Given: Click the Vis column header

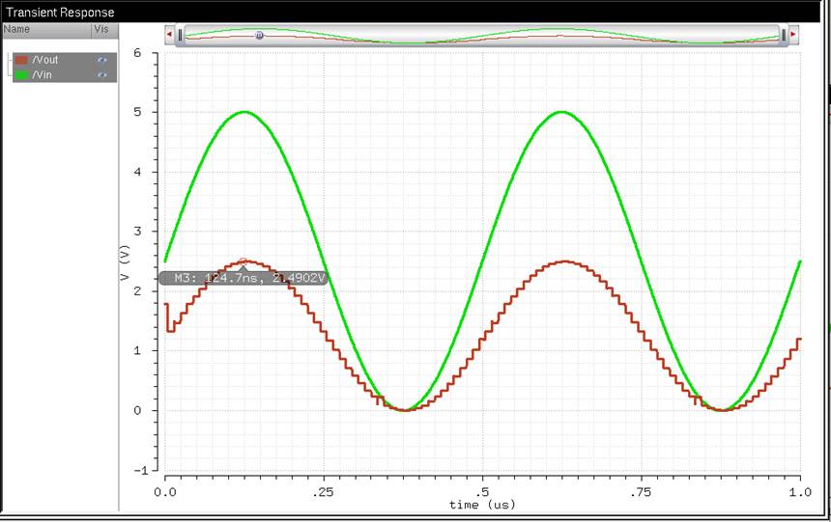Looking at the screenshot, I should pyautogui.click(x=100, y=30).
